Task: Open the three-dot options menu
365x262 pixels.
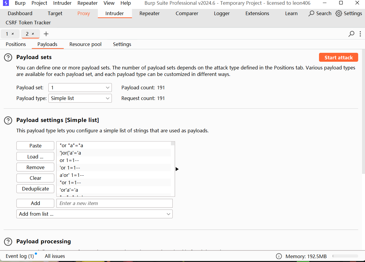Action: 360,34
